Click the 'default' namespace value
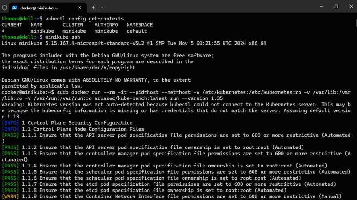Image resolution: width=357 pixels, height=200 pixels. pos(137,31)
